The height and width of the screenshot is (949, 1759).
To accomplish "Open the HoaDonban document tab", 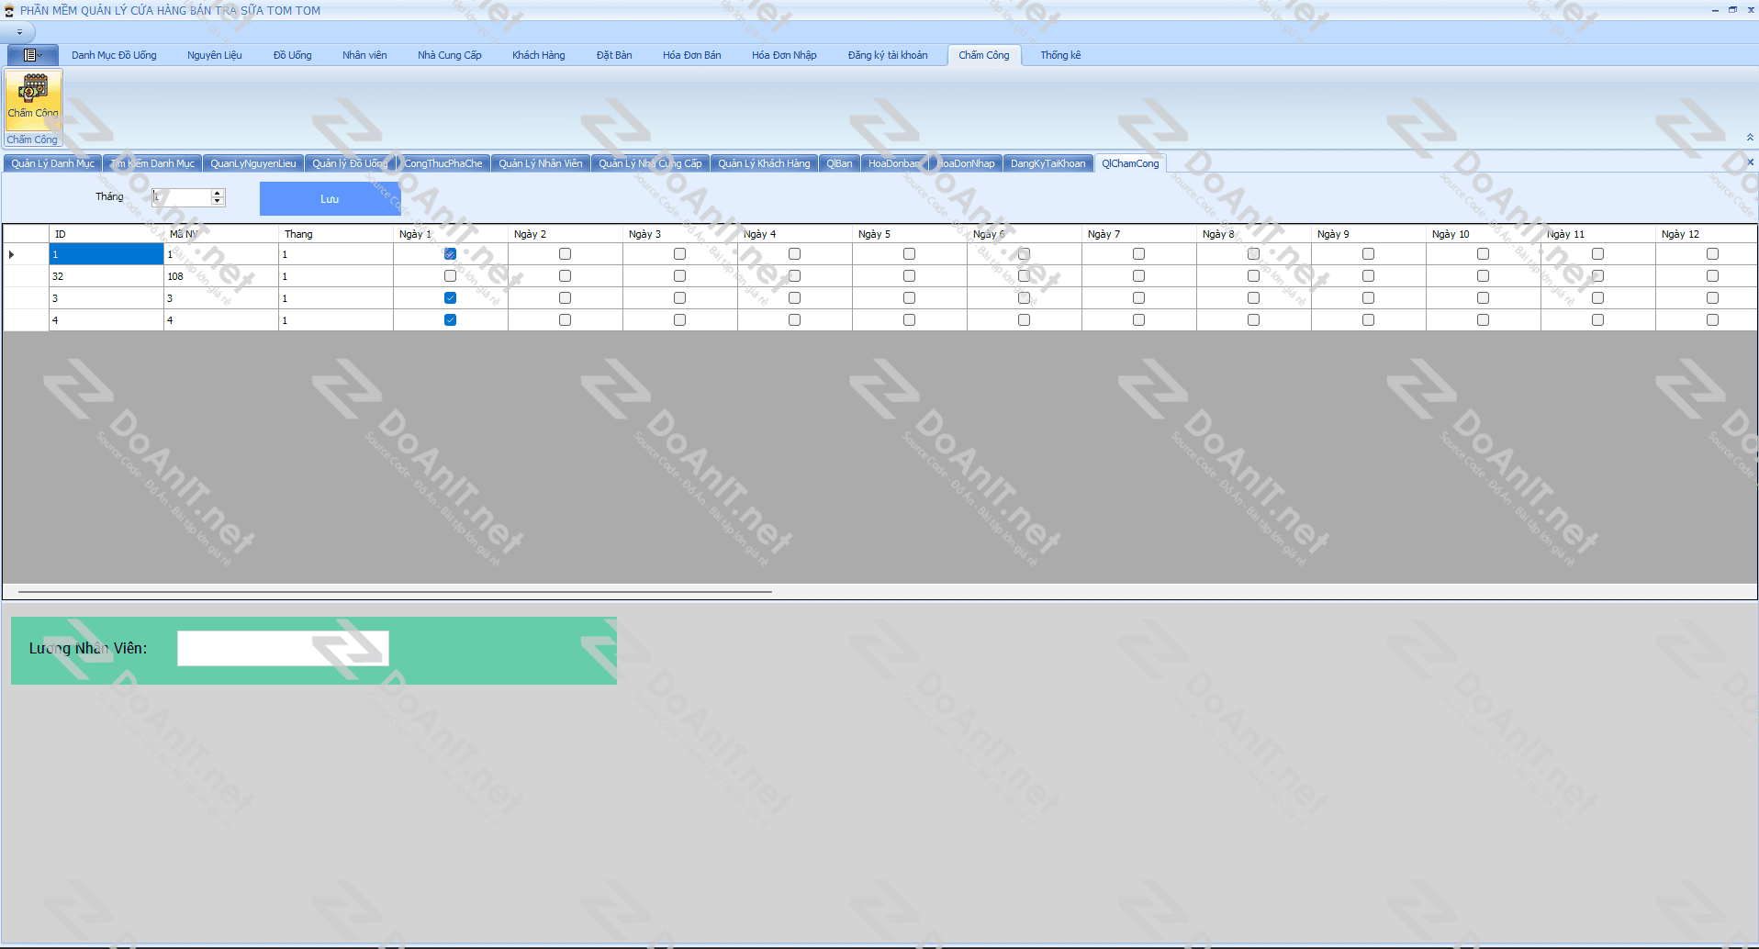I will [895, 163].
